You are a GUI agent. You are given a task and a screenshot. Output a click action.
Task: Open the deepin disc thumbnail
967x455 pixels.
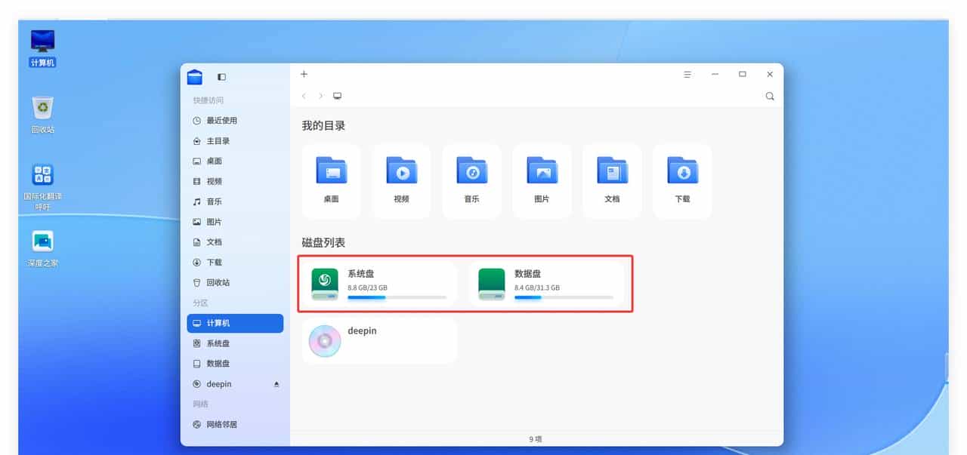324,340
